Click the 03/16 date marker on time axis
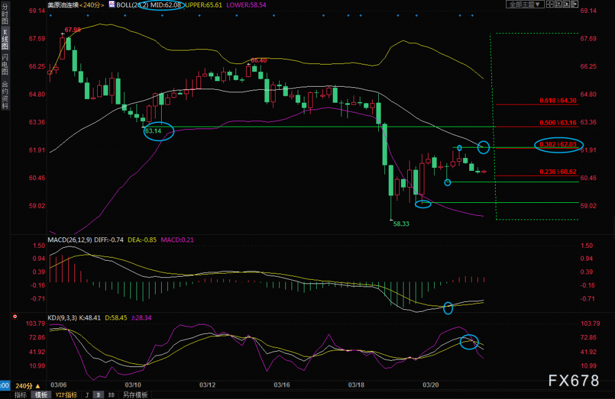 [x=282, y=385]
